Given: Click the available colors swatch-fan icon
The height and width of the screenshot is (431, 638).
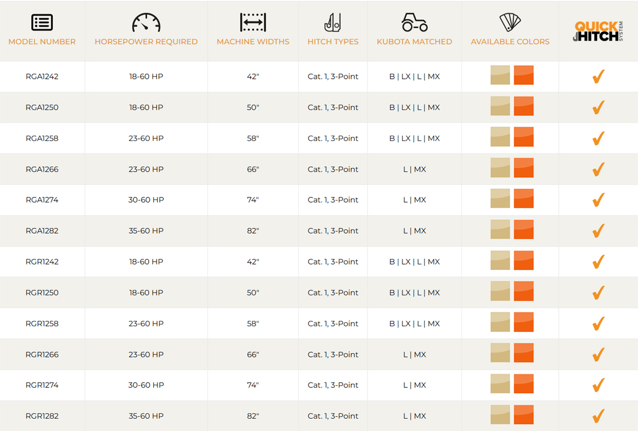Looking at the screenshot, I should [x=510, y=22].
